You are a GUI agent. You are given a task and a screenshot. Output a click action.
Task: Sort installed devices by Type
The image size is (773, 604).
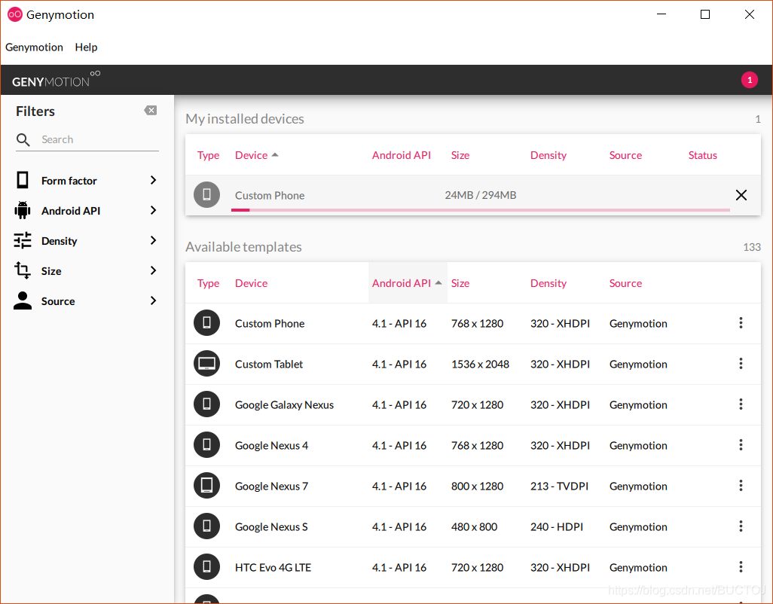point(208,155)
